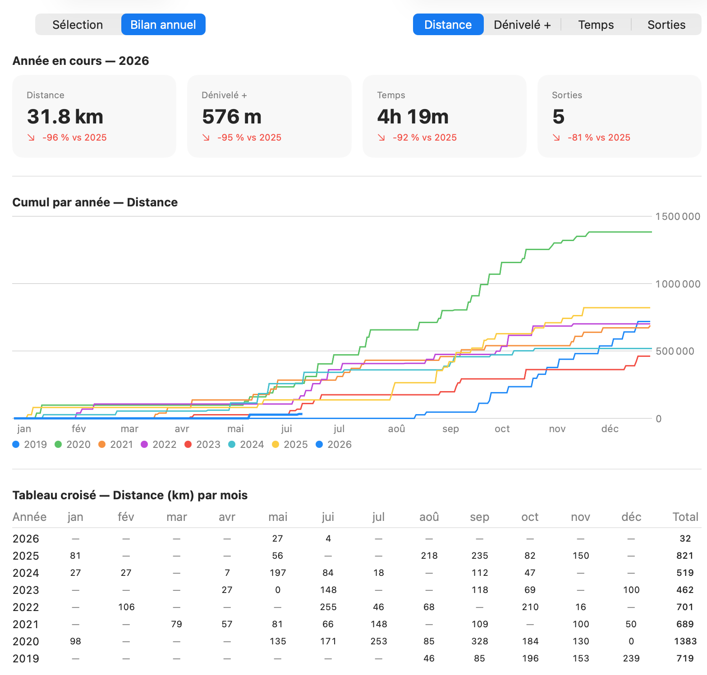This screenshot has height=675, width=707.
Task: Click the 'Cumul par année — Distance' heading
Action: click(x=95, y=202)
